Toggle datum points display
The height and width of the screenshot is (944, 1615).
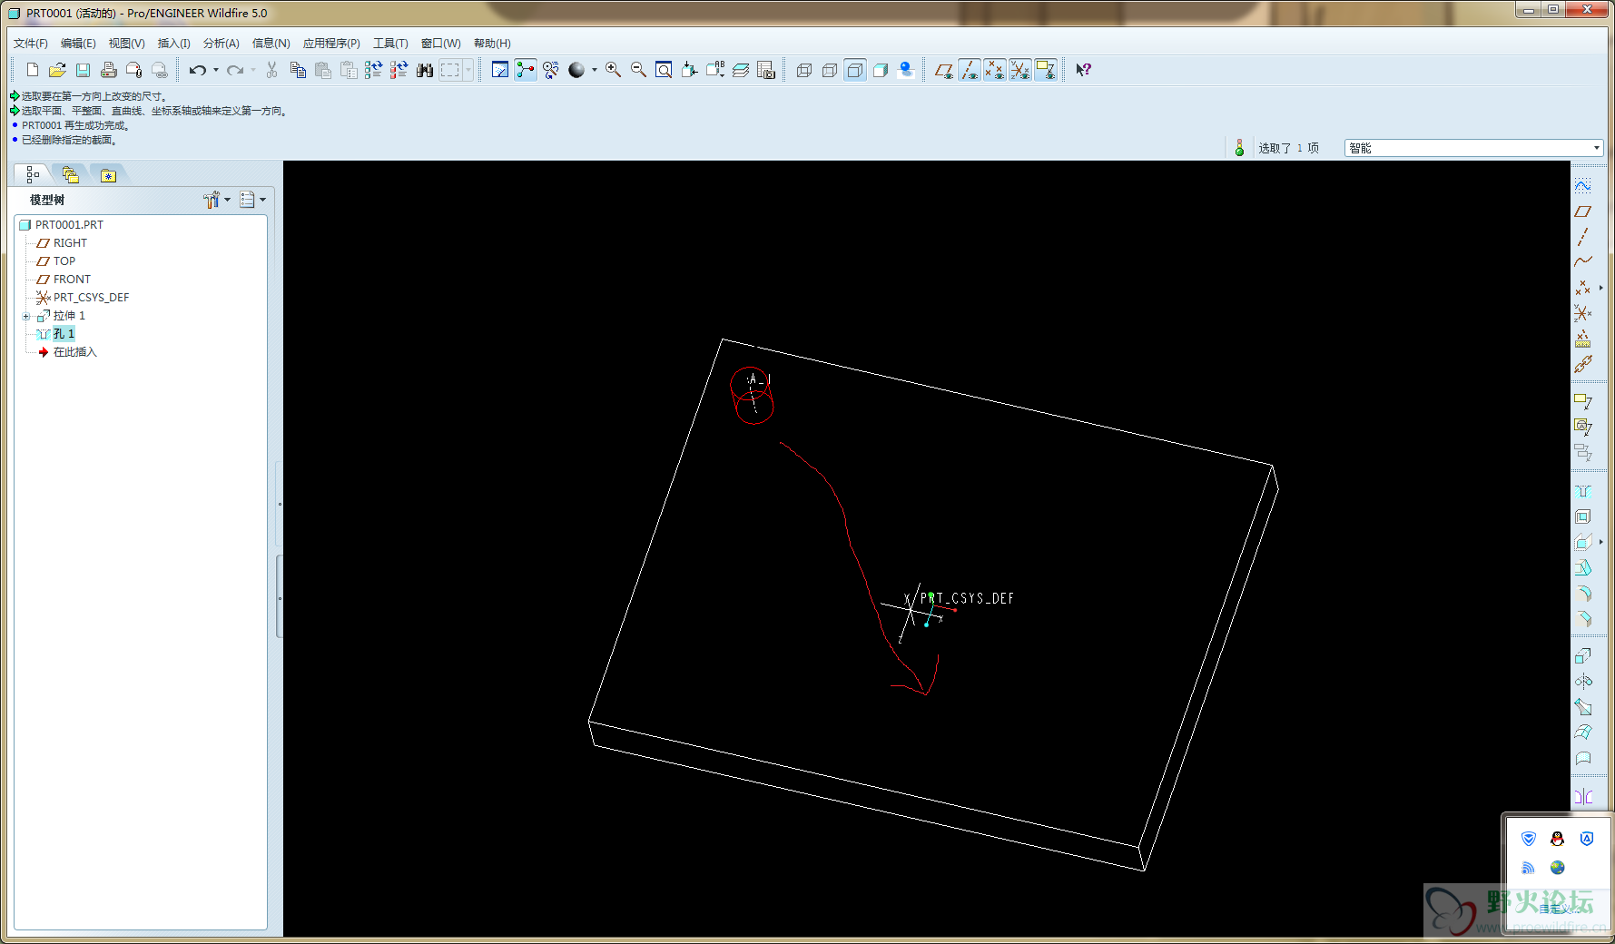(x=995, y=70)
